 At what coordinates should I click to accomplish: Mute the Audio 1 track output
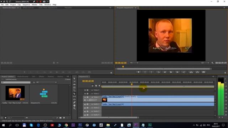[85, 104]
